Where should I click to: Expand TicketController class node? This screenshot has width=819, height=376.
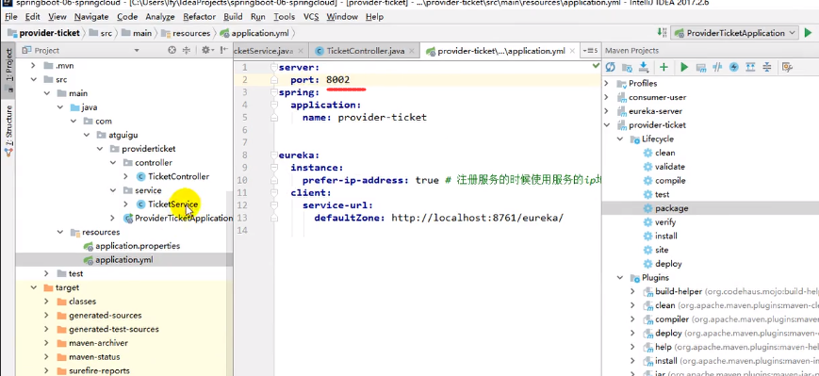[126, 176]
